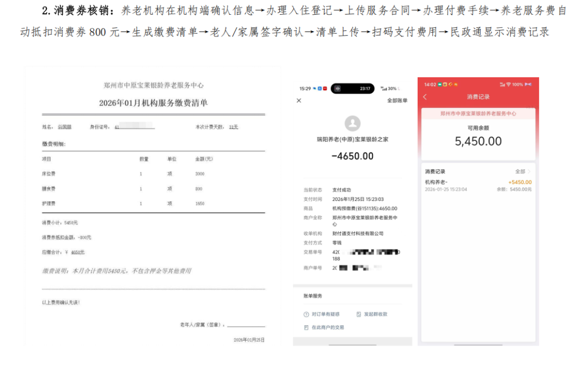
Task: Click payment time 2026年1月25日 15:23:03
Action: [358, 199]
